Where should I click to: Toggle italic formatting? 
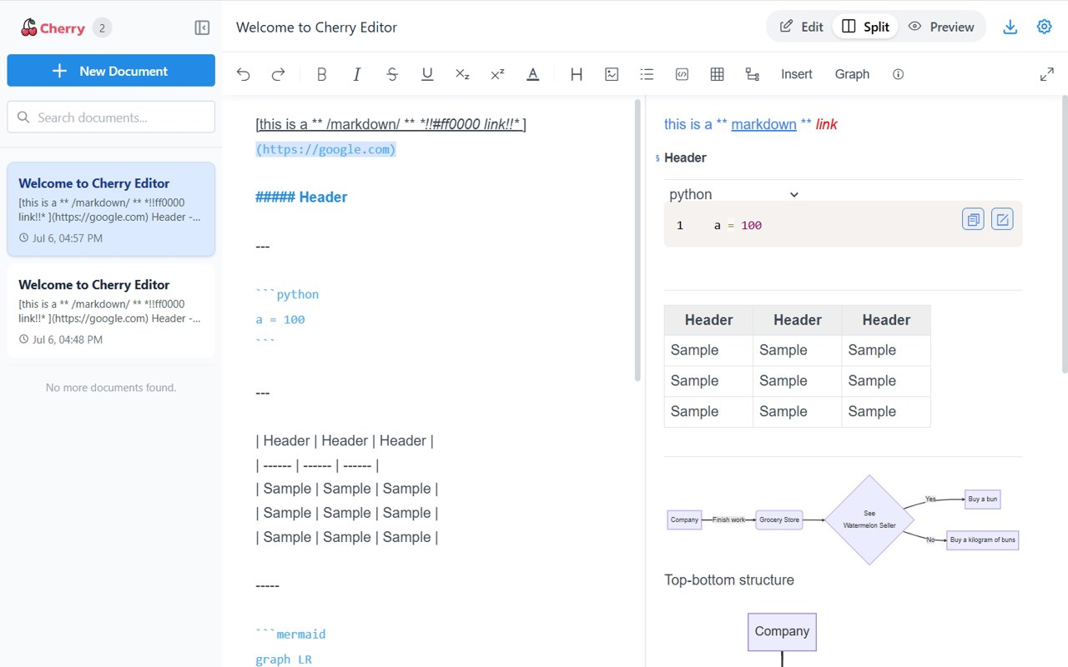[x=357, y=74]
